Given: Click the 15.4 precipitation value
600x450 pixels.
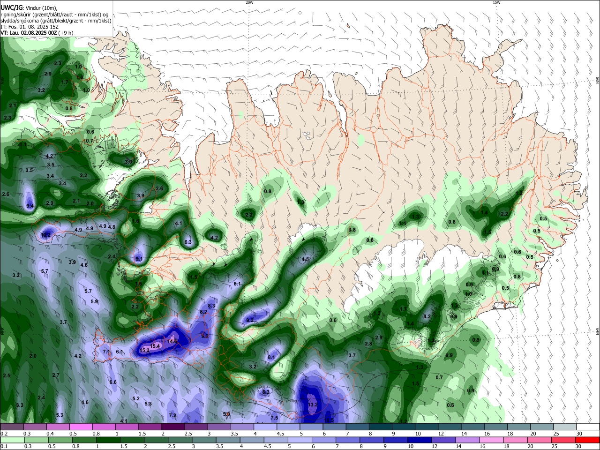Looking at the screenshot, I should tap(155, 346).
